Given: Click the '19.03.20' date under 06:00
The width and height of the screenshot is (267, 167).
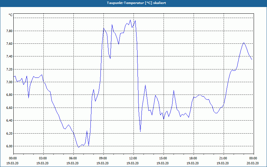Looking at the screenshot, I should (x=72, y=163).
